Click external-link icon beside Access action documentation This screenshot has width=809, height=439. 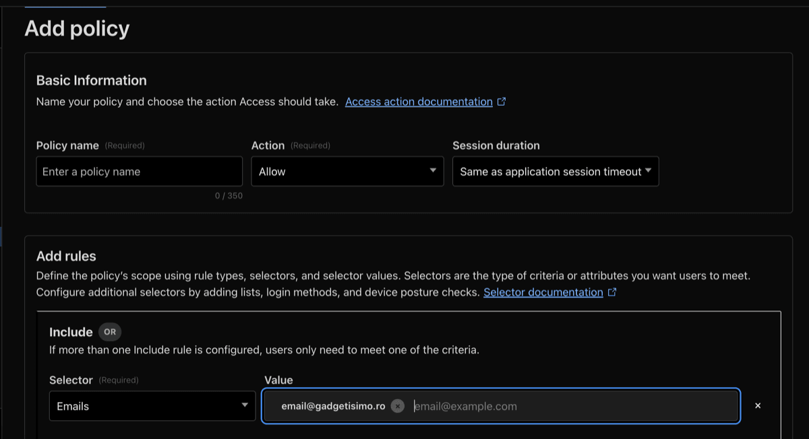point(502,102)
